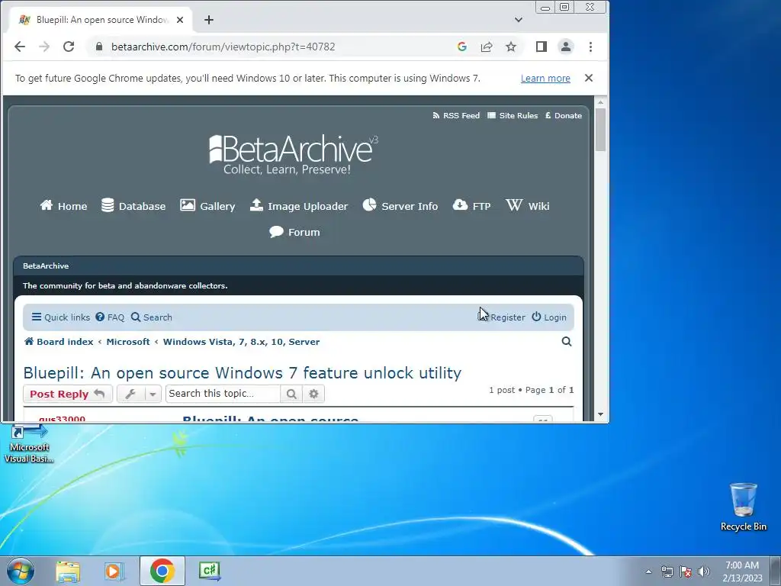Open Gallery in site navigation

207,206
